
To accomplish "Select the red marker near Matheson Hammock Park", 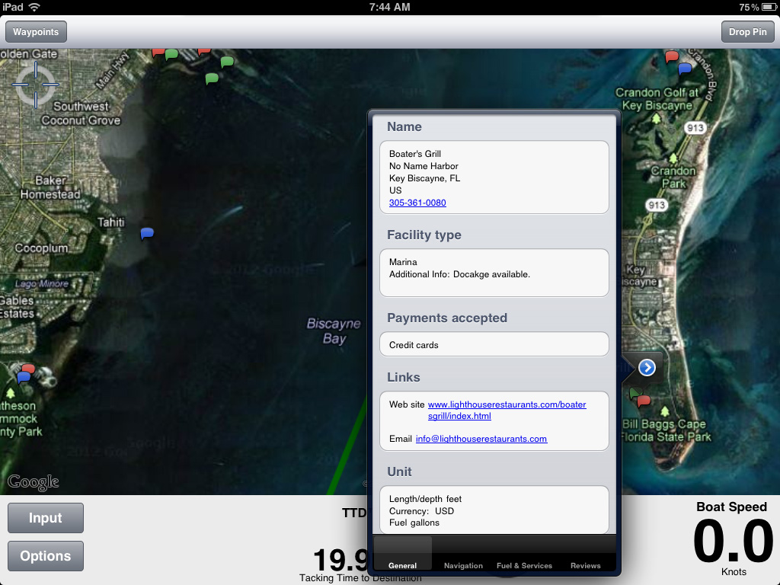I will click(x=29, y=368).
